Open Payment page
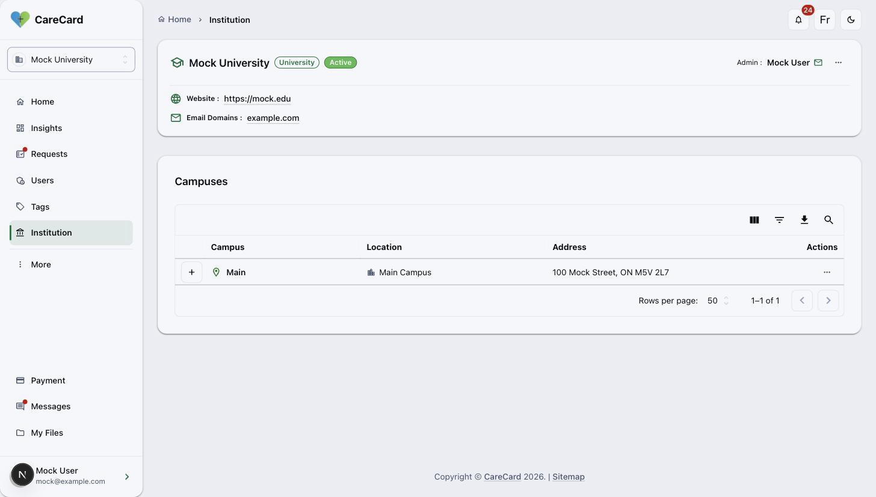 coord(71,380)
